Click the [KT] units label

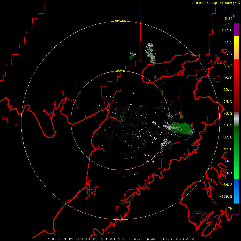[229, 18]
